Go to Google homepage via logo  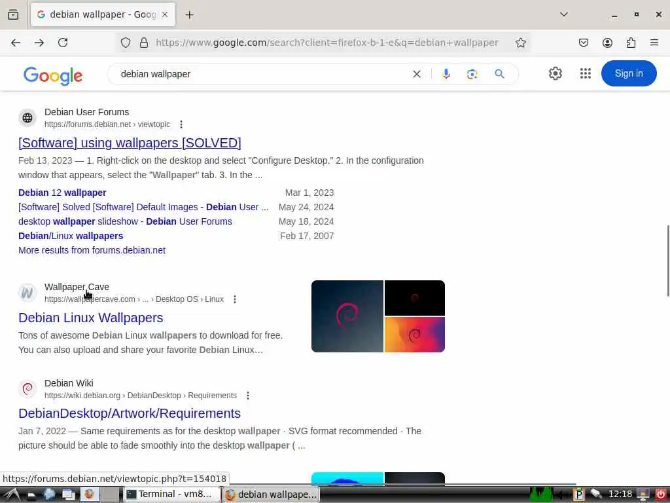(x=53, y=76)
